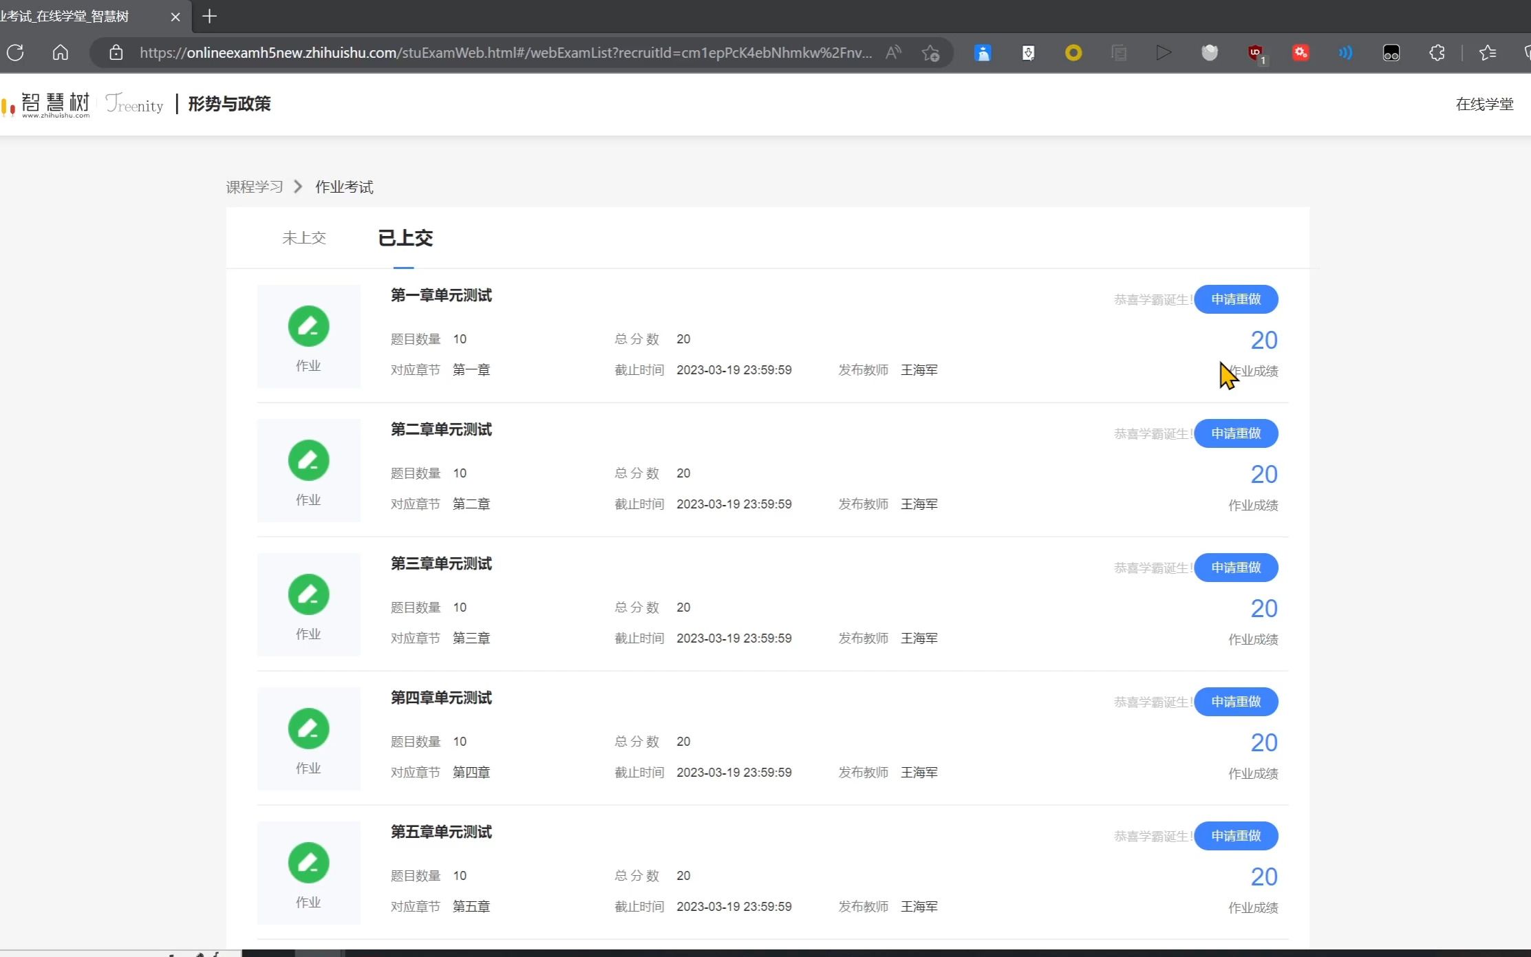Click the score 20 for 第二章单元测试

click(1264, 474)
